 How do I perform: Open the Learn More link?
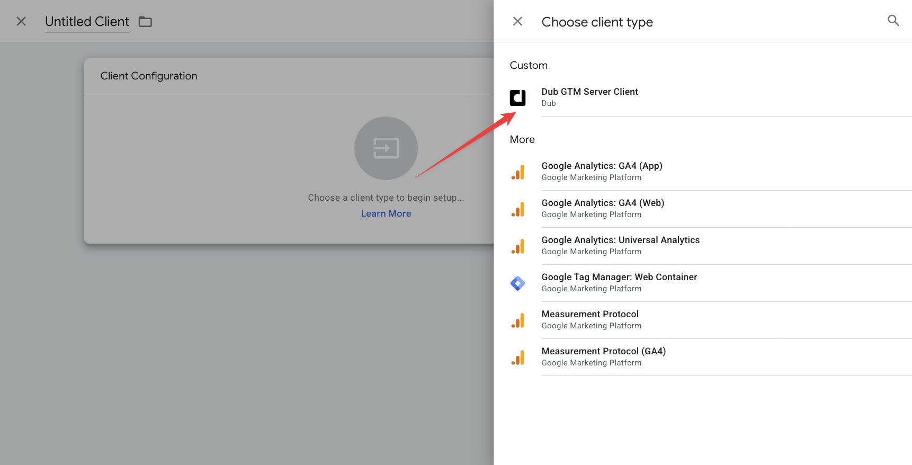386,213
